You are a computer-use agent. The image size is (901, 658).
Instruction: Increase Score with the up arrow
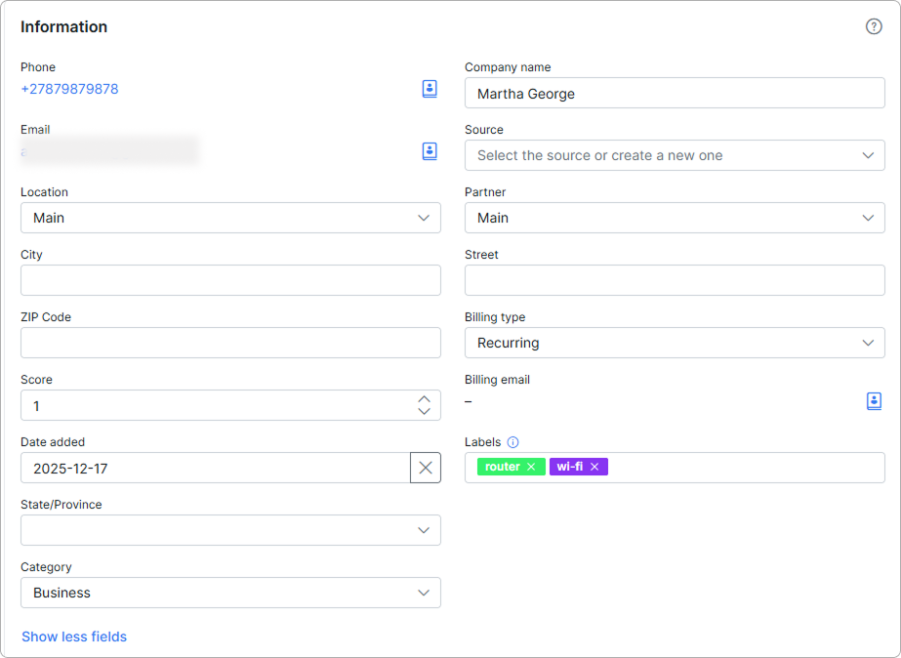point(424,399)
